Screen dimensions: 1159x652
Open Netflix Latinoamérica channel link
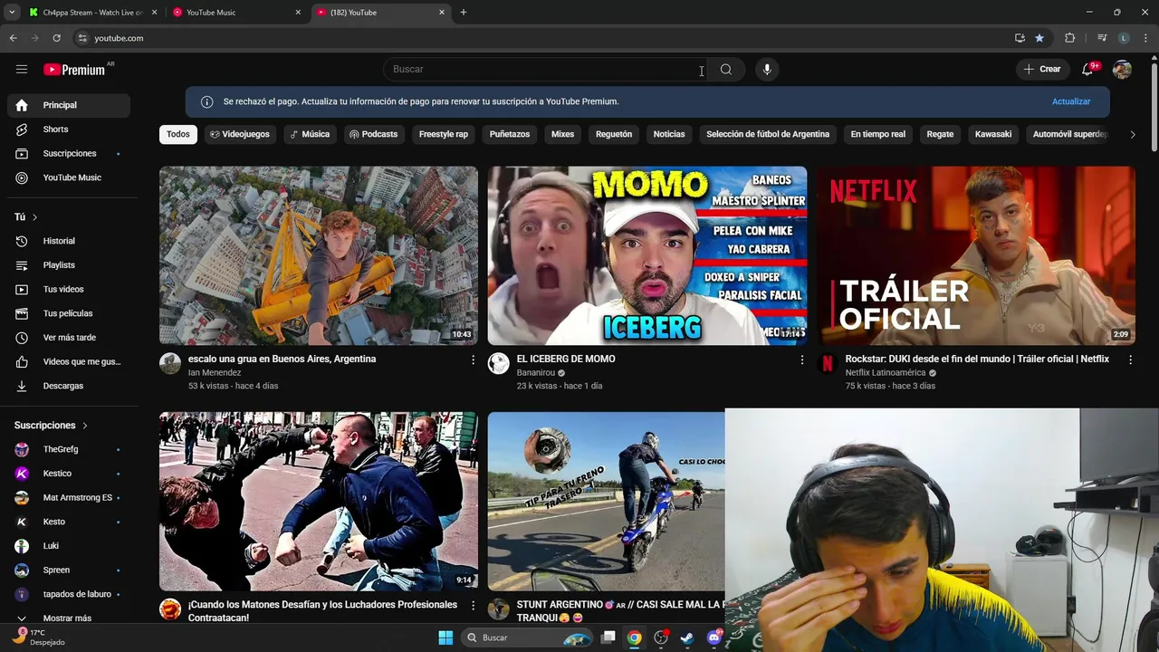click(886, 373)
